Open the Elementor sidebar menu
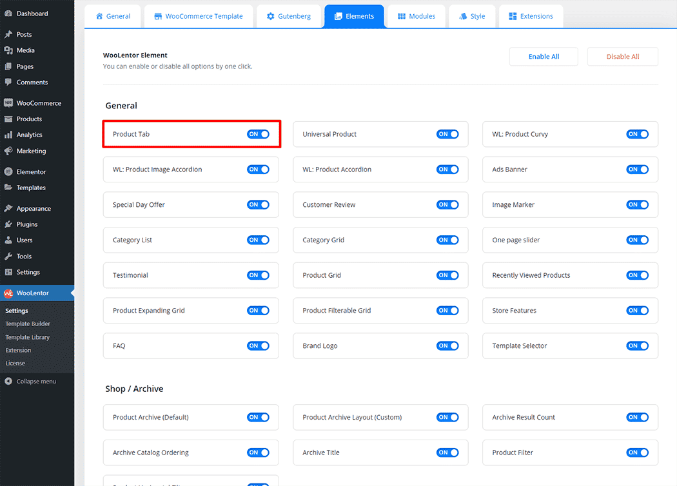 (31, 171)
